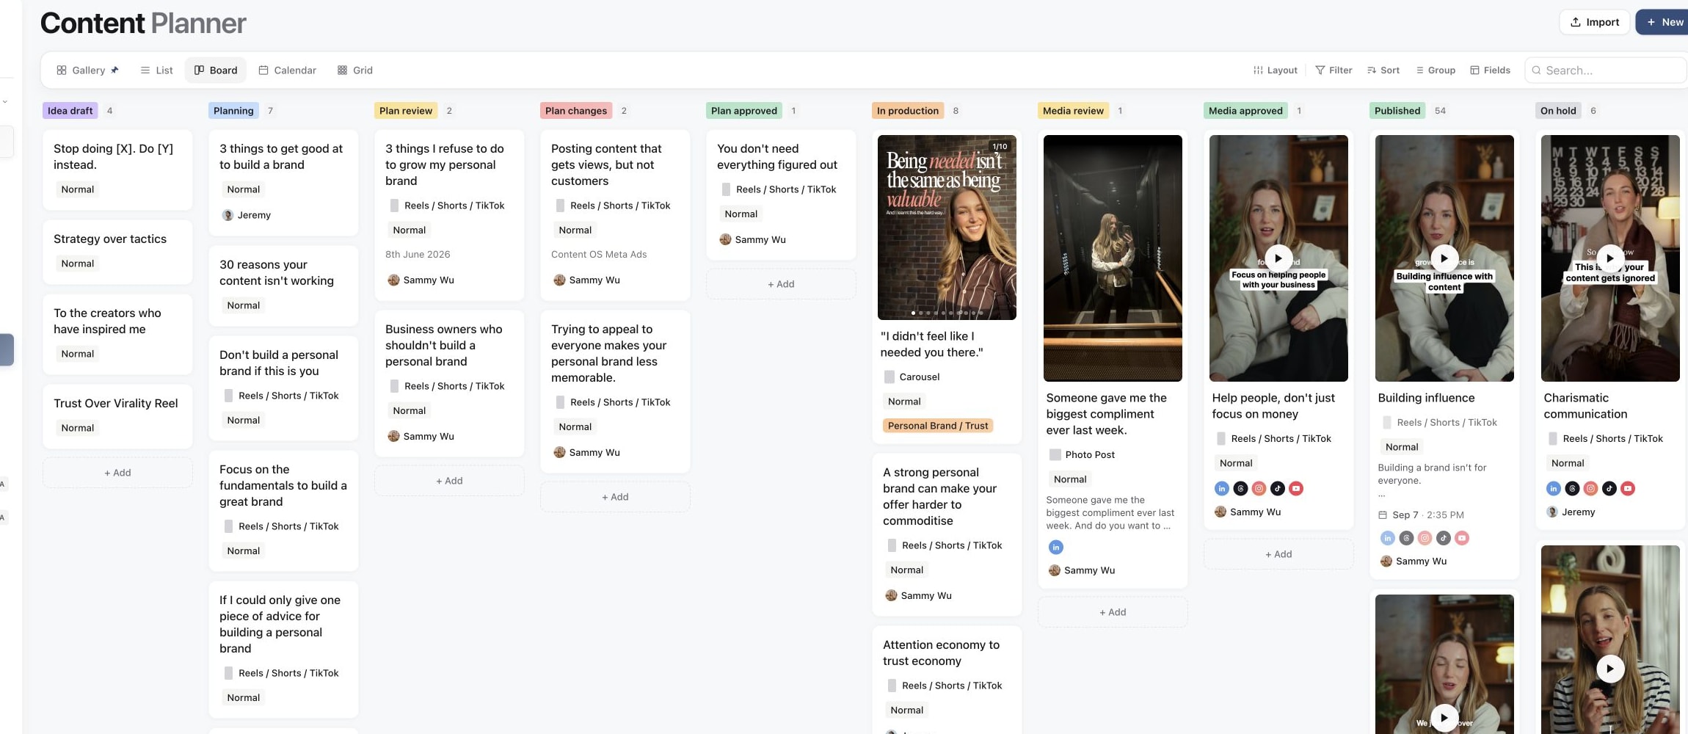The width and height of the screenshot is (1688, 734).
Task: Click Instagram icon on Charismatic communication card
Action: click(1591, 488)
